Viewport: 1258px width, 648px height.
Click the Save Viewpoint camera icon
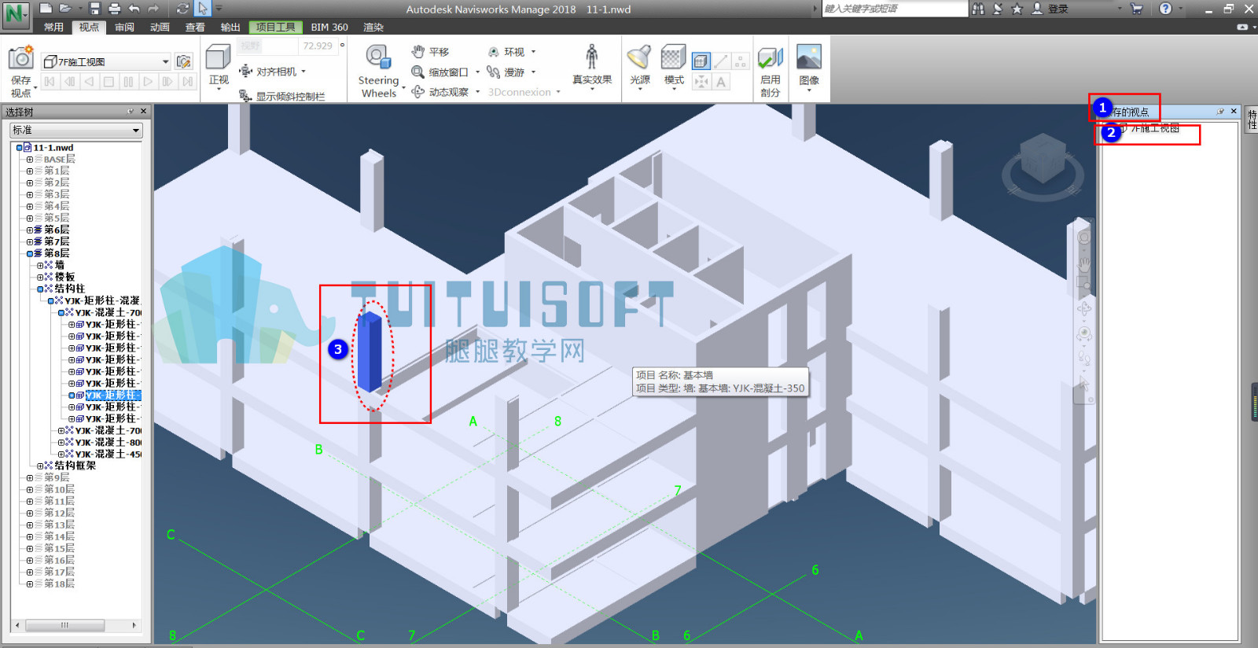[21, 57]
